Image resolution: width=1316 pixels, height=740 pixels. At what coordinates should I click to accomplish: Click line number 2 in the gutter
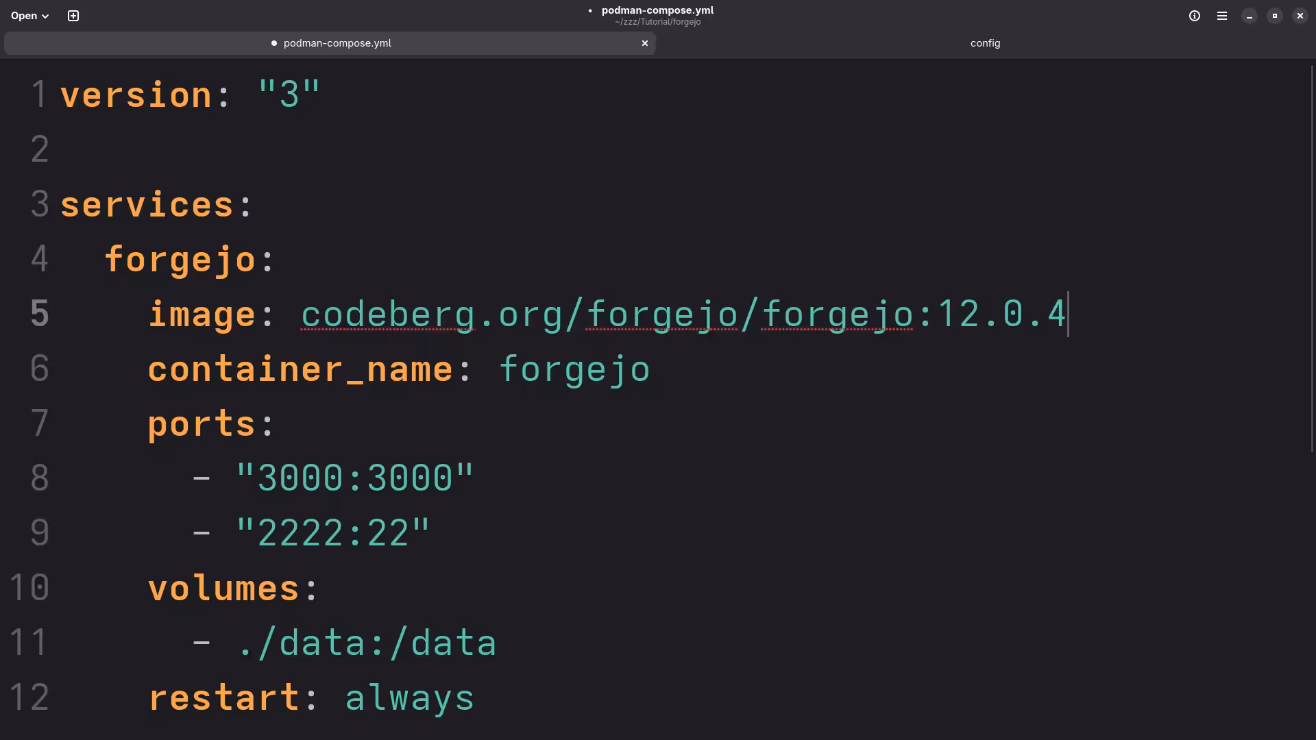[40, 149]
